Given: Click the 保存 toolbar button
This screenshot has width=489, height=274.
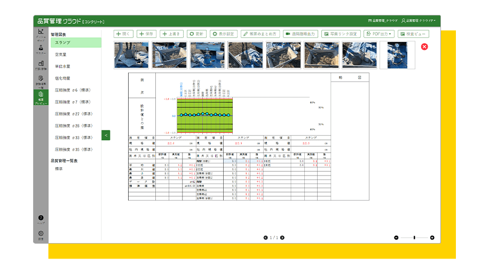Looking at the screenshot, I should [x=146, y=34].
